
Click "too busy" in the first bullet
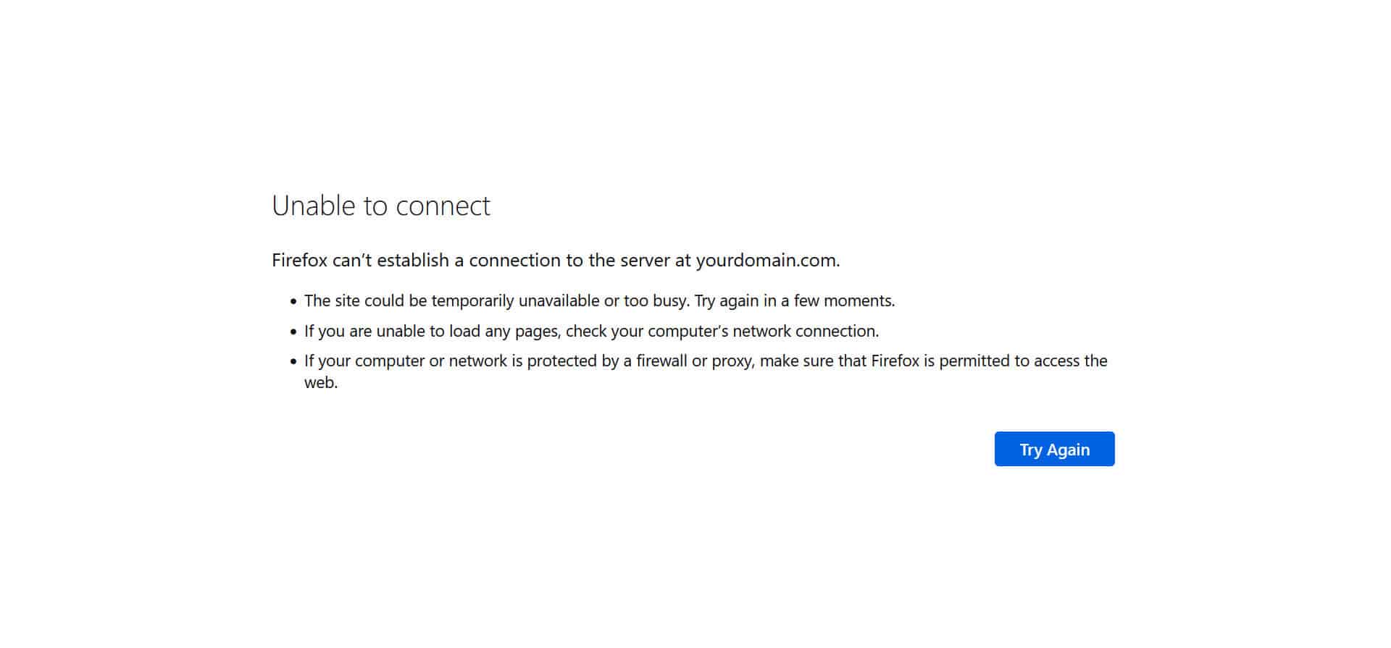(x=655, y=301)
